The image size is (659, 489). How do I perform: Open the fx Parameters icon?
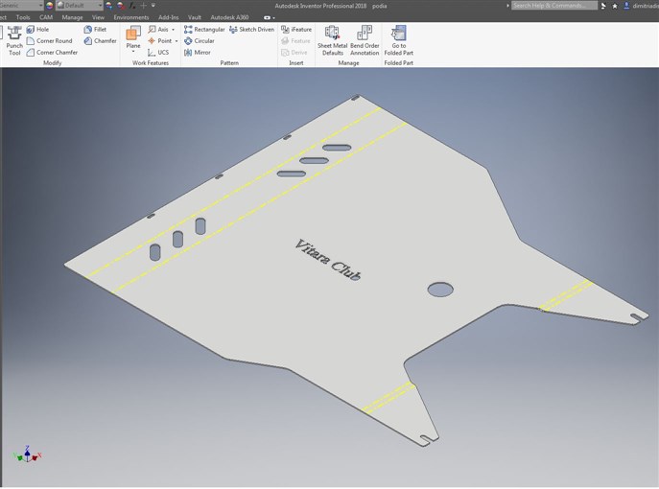point(132,6)
